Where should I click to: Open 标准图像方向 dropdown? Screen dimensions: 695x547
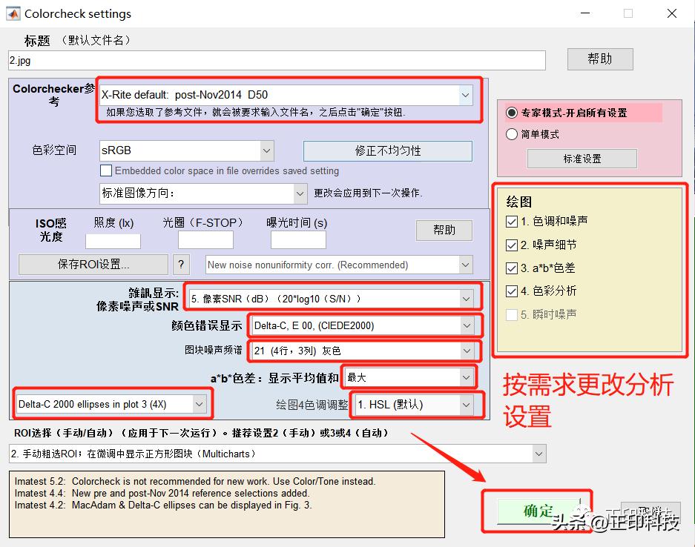point(203,193)
